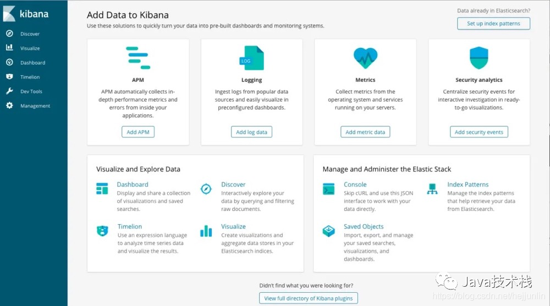The height and width of the screenshot is (306, 550).
Task: Open the Index Patterns link
Action: point(468,185)
